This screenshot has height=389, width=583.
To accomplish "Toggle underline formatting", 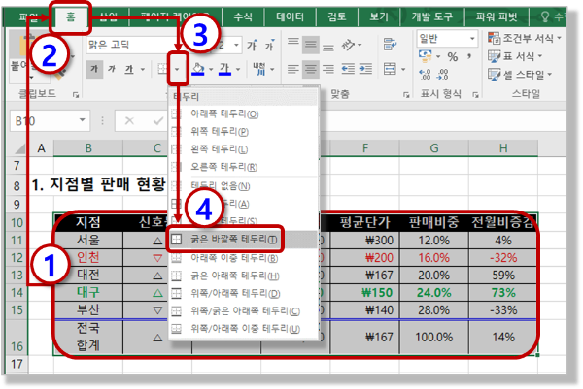I will coord(129,69).
